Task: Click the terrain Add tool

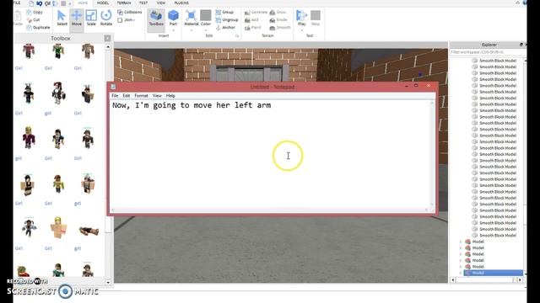Action: click(x=251, y=20)
